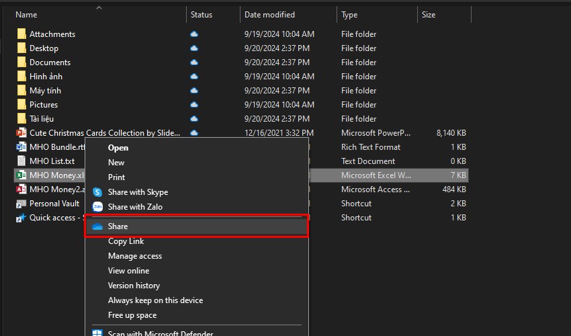Click cloud status icon of Desktop row
571x336 pixels.
coord(194,48)
